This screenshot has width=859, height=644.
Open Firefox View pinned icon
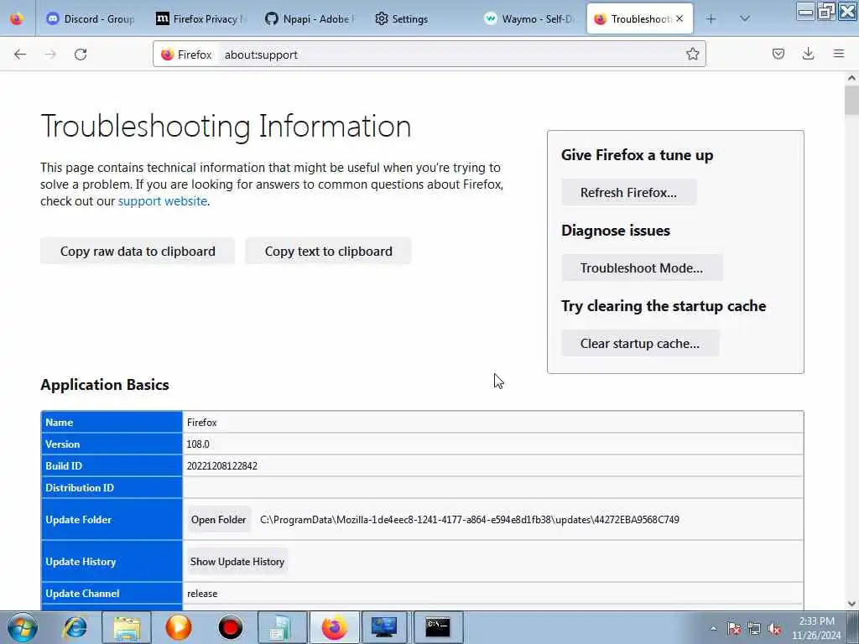(x=17, y=18)
